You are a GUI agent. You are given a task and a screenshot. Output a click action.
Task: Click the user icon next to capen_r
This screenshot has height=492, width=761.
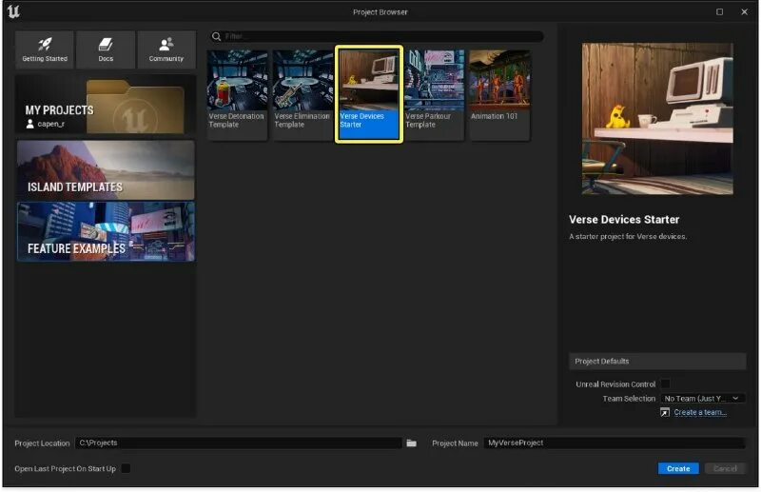click(30, 124)
